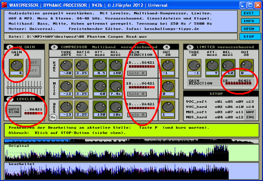Click the Bass ratio knob showing 2.25
The width and height of the screenshot is (263, 181).
[82, 107]
